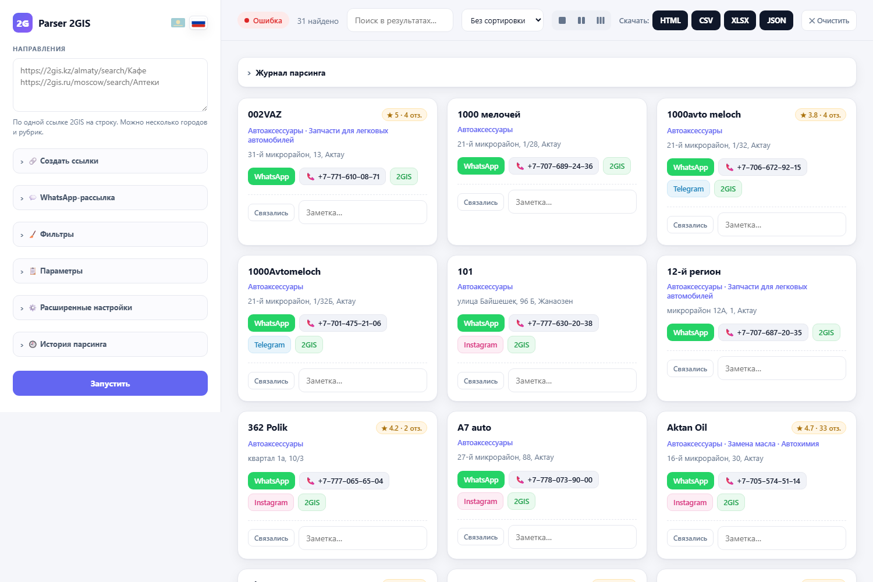Screen dimensions: 873x582
Task: Toggle Связались on the Aktan Oil card
Action: [x=690, y=538]
